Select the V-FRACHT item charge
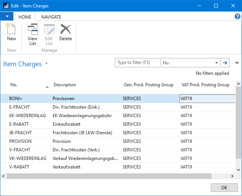 tap(20, 150)
